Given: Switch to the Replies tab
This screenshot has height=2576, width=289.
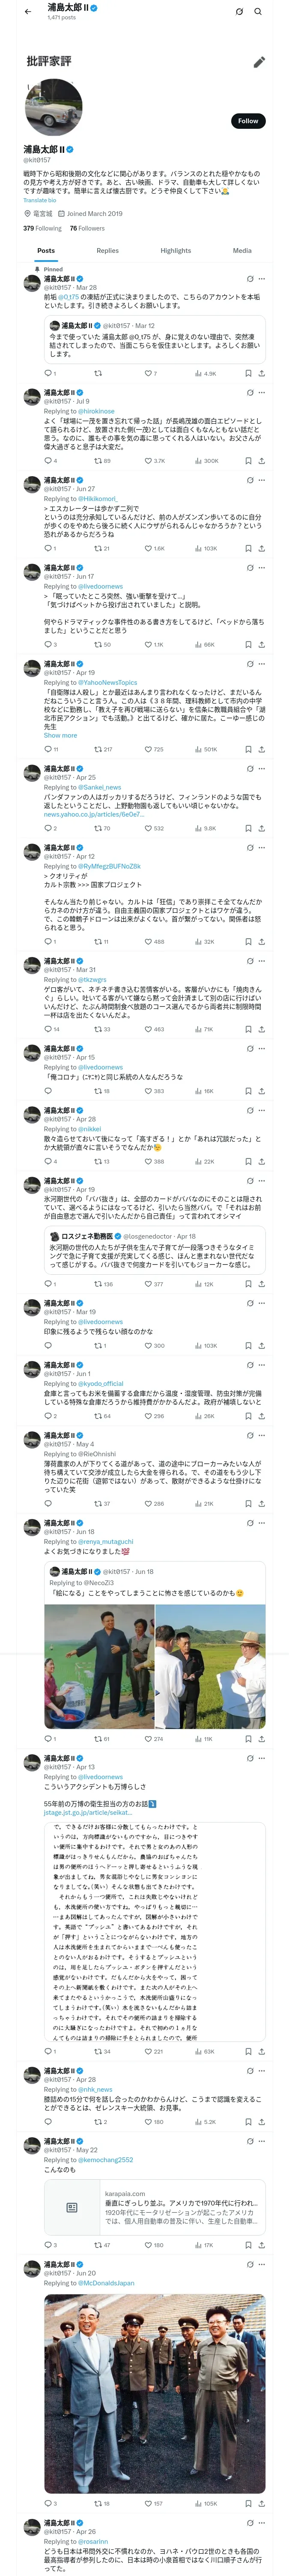Looking at the screenshot, I should (x=107, y=251).
